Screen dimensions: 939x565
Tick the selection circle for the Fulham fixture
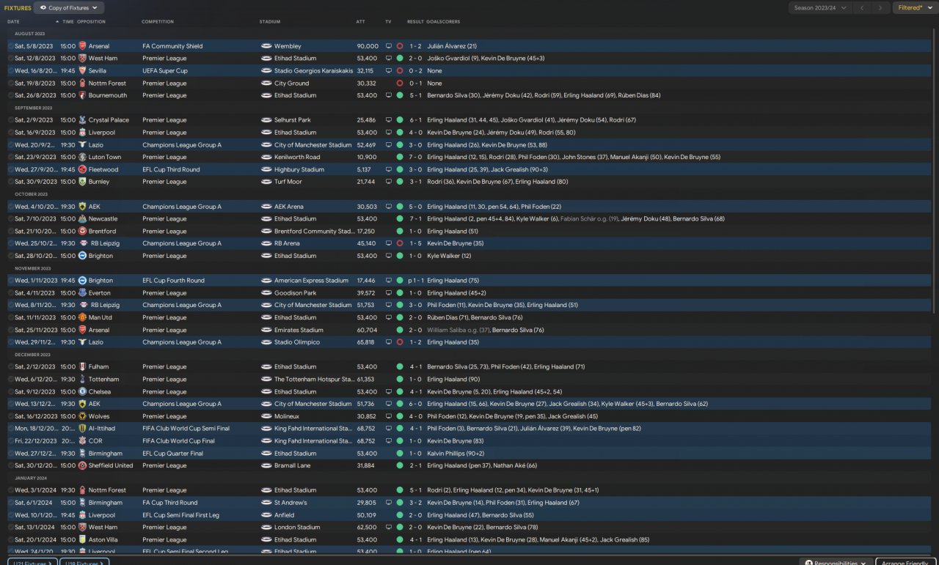pyautogui.click(x=10, y=366)
